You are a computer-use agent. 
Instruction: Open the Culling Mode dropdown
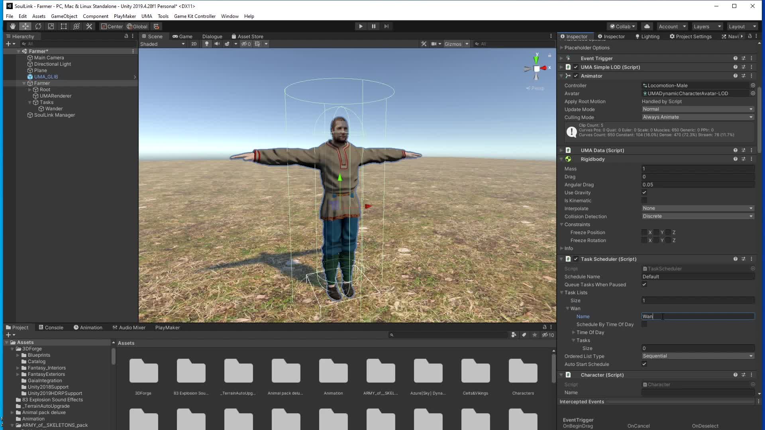[x=697, y=117]
